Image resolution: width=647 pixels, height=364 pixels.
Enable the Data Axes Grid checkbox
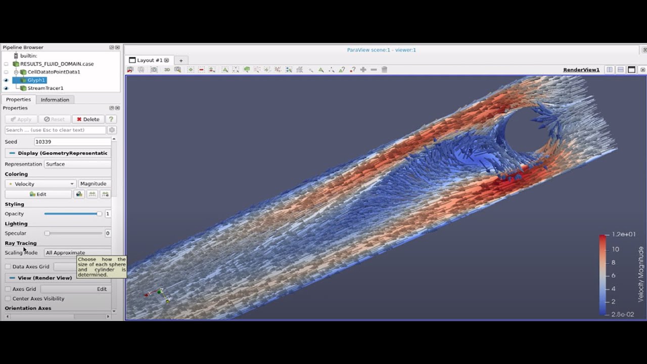(8, 266)
